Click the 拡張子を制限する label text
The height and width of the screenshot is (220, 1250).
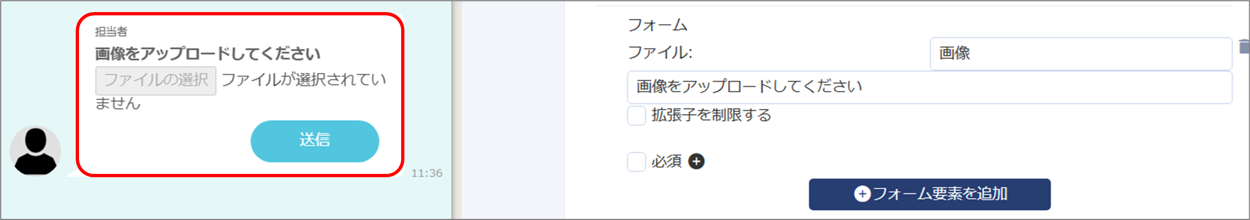point(711,115)
